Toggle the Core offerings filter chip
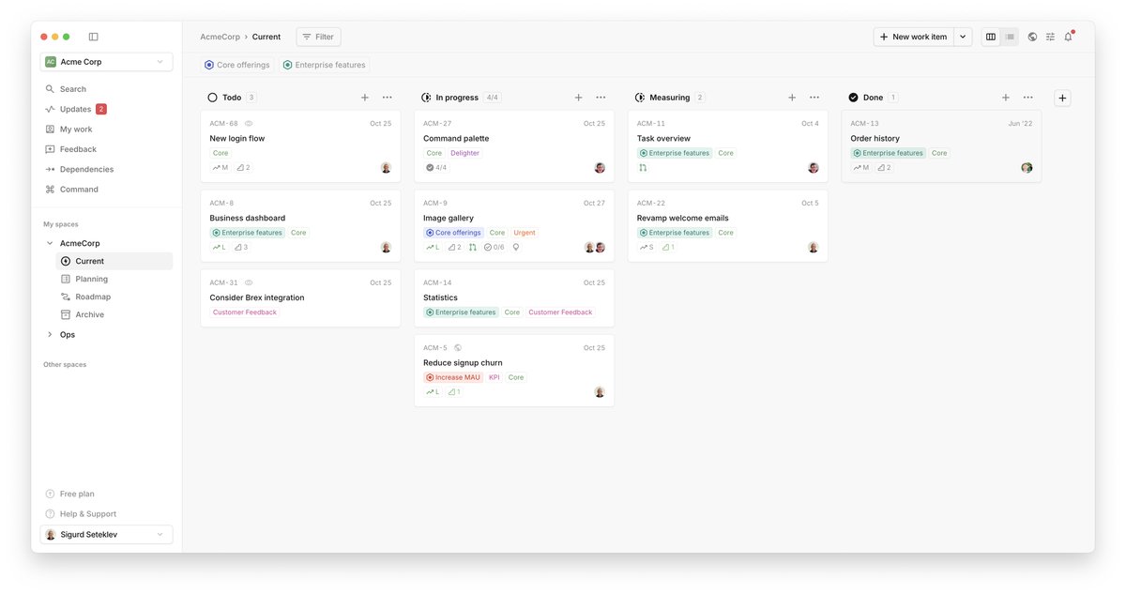 tap(237, 65)
